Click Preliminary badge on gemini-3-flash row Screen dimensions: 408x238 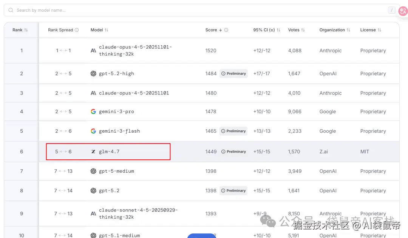click(x=233, y=131)
